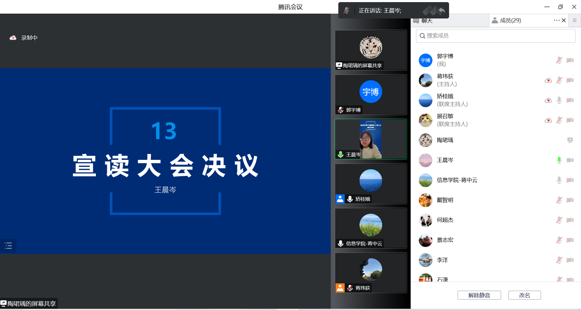581x310 pixels.
Task: Expand the hamburger menu at panel edge
Action: coord(574,20)
